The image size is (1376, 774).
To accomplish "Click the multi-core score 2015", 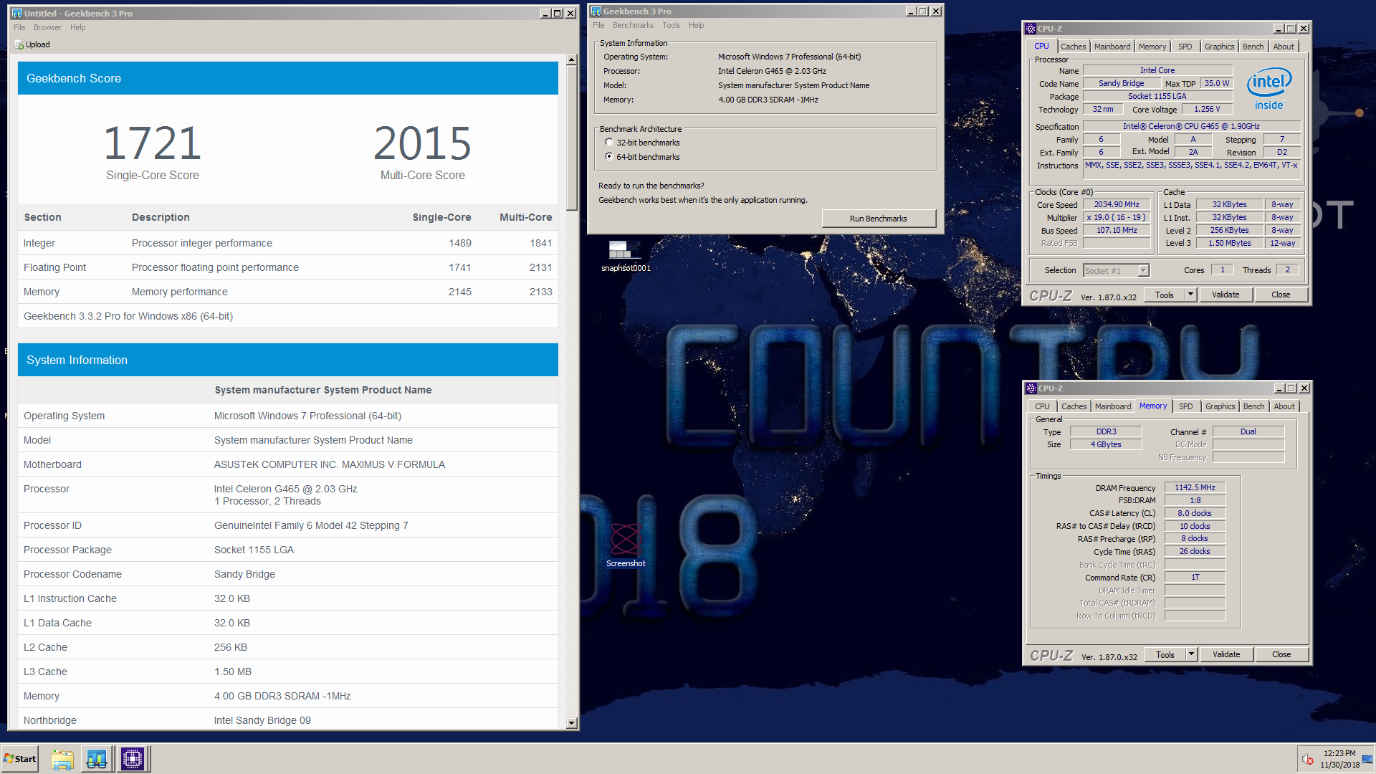I will [x=422, y=144].
